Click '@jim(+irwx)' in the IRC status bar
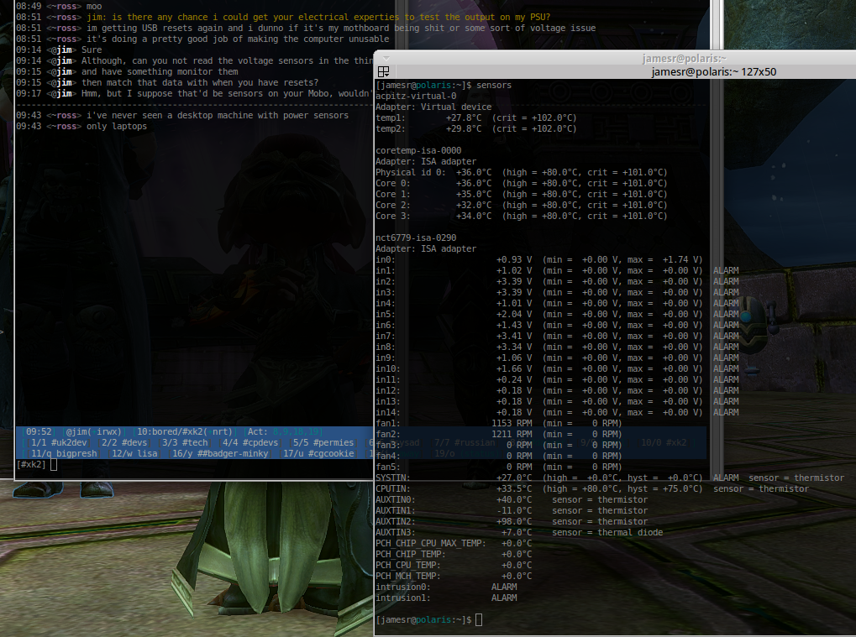The height and width of the screenshot is (637, 856). pyautogui.click(x=93, y=431)
